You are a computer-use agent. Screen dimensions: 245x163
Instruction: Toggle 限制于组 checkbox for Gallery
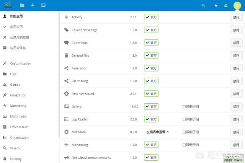[184, 107]
